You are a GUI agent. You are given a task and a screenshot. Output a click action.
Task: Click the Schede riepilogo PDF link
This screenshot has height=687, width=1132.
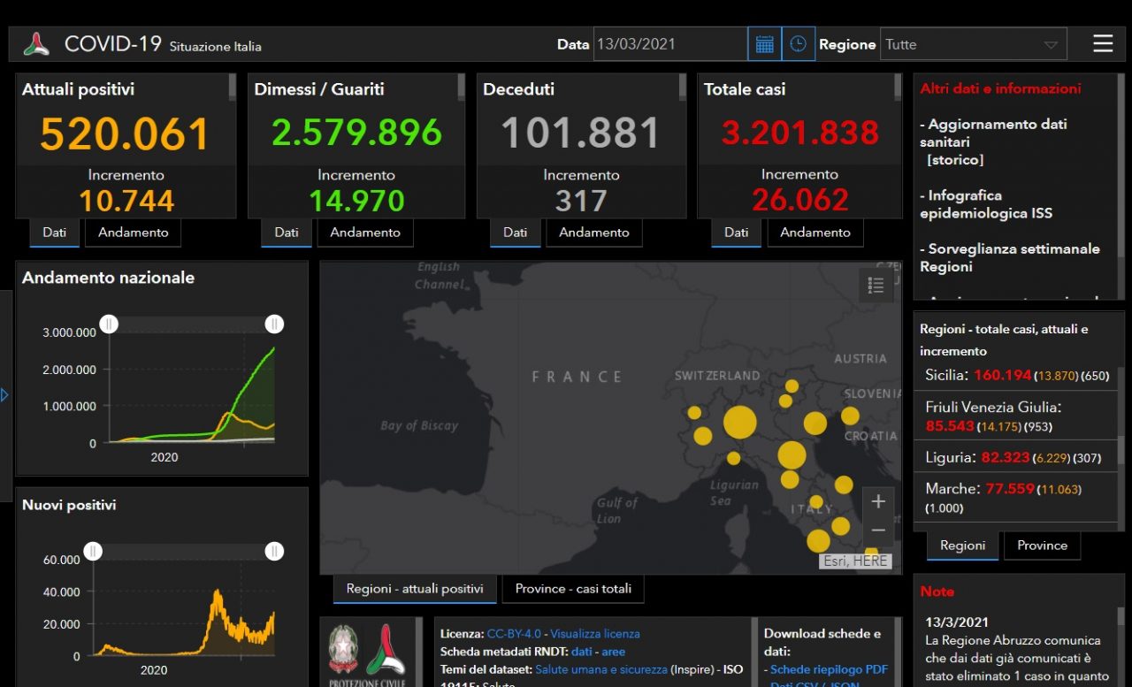point(829,669)
